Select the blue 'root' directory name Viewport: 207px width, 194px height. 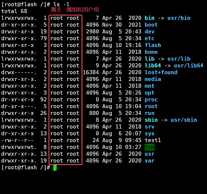point(151,107)
